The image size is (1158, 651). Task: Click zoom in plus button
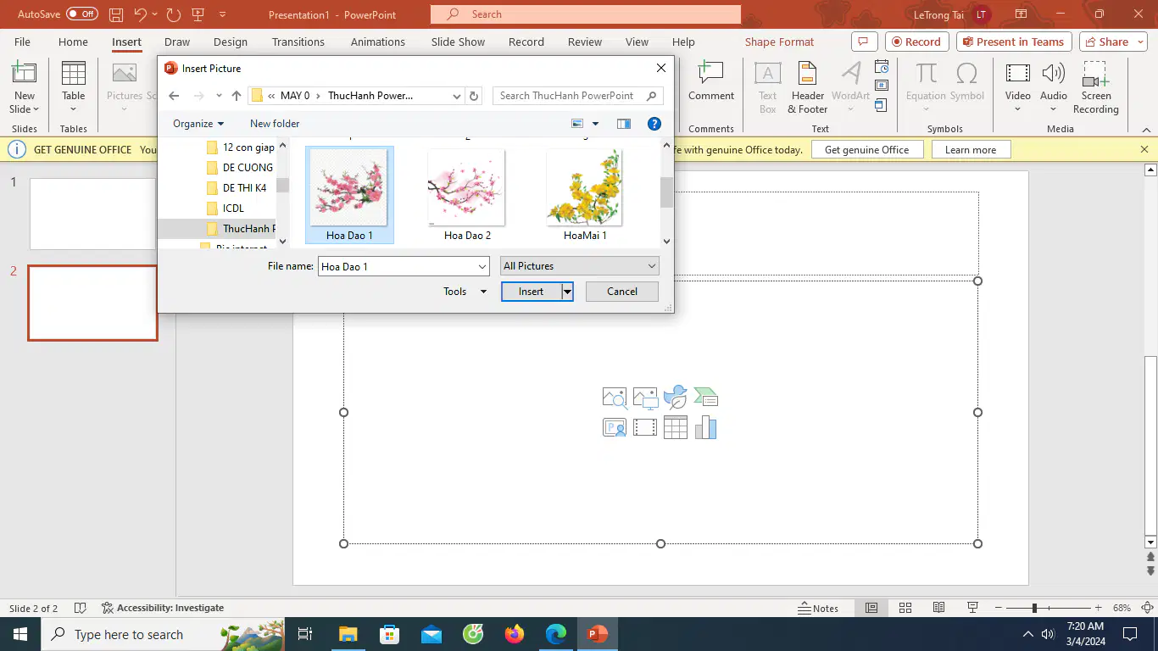click(1098, 608)
